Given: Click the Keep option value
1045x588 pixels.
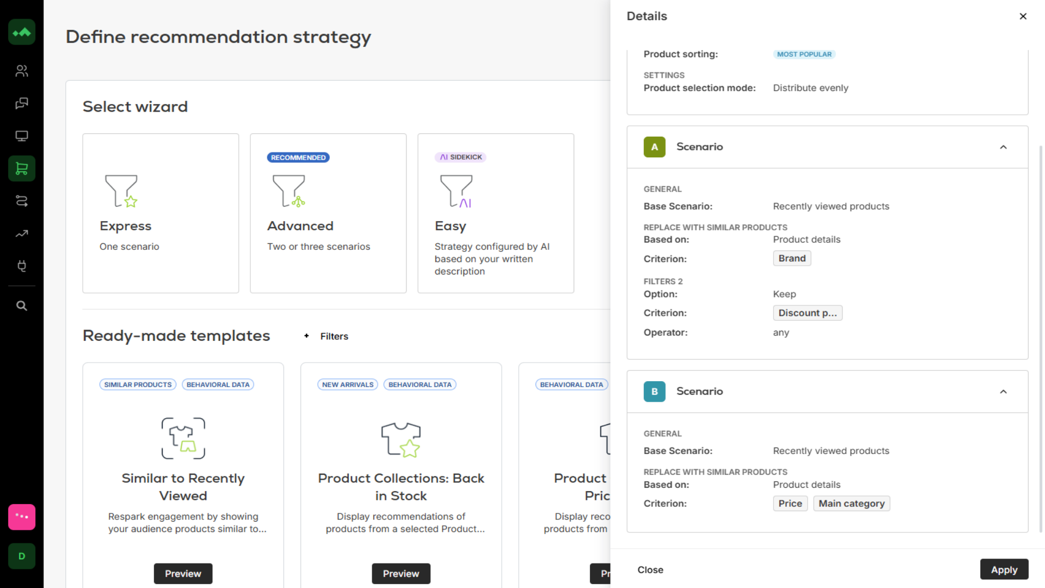Looking at the screenshot, I should [784, 294].
